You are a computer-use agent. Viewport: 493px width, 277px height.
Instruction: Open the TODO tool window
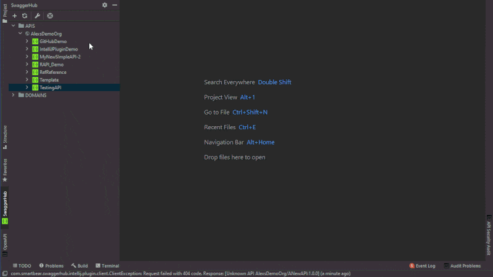click(22, 266)
